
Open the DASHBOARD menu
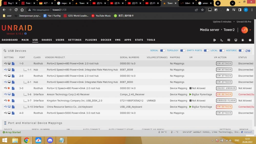pos(10,40)
